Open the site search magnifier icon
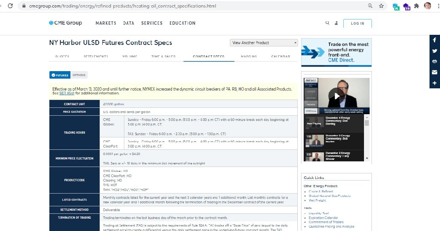The height and width of the screenshot is (231, 440). tap(327, 23)
